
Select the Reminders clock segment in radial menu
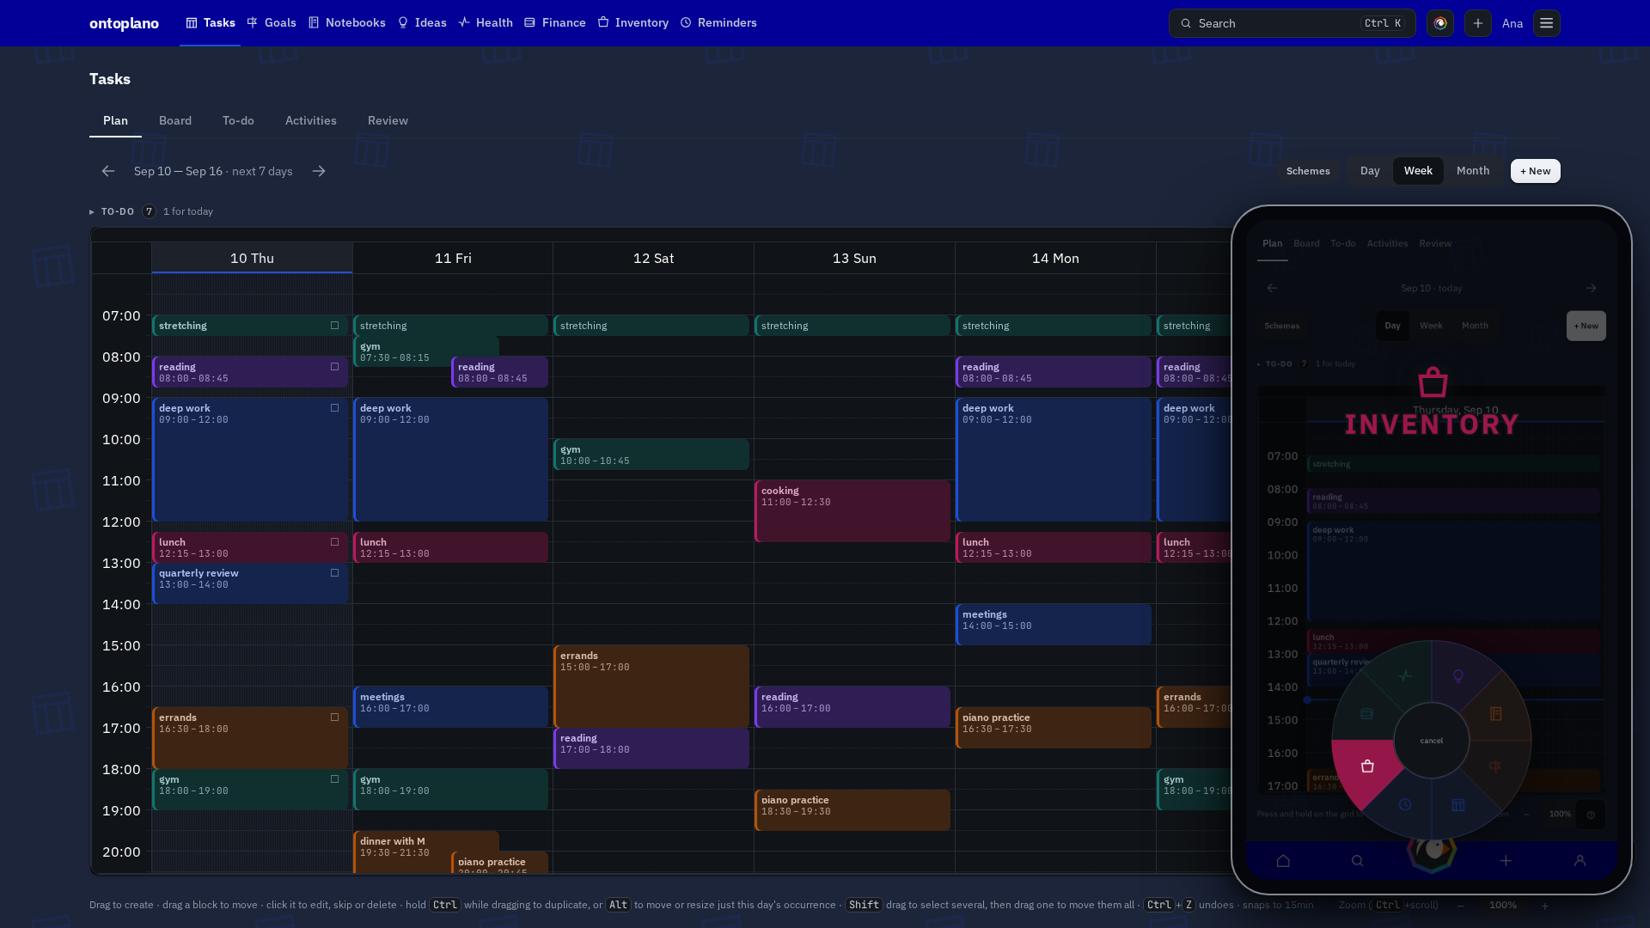pos(1404,805)
